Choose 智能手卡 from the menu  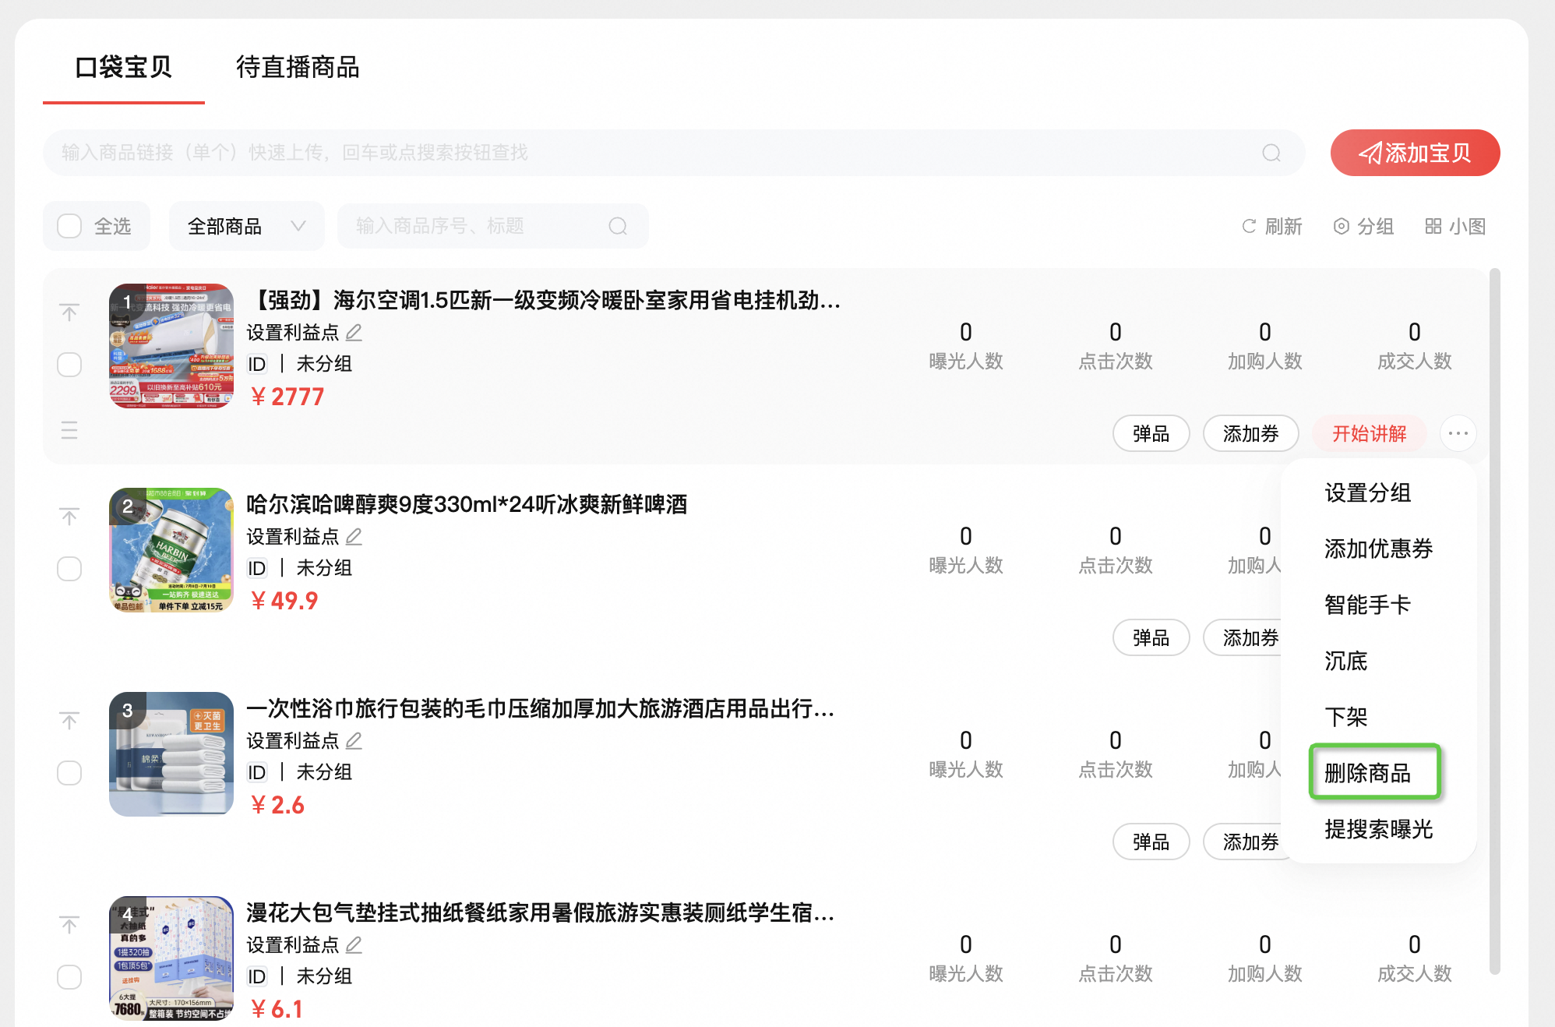[x=1368, y=605]
